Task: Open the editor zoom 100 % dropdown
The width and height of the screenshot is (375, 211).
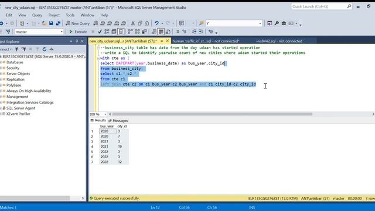Action: pos(105,114)
